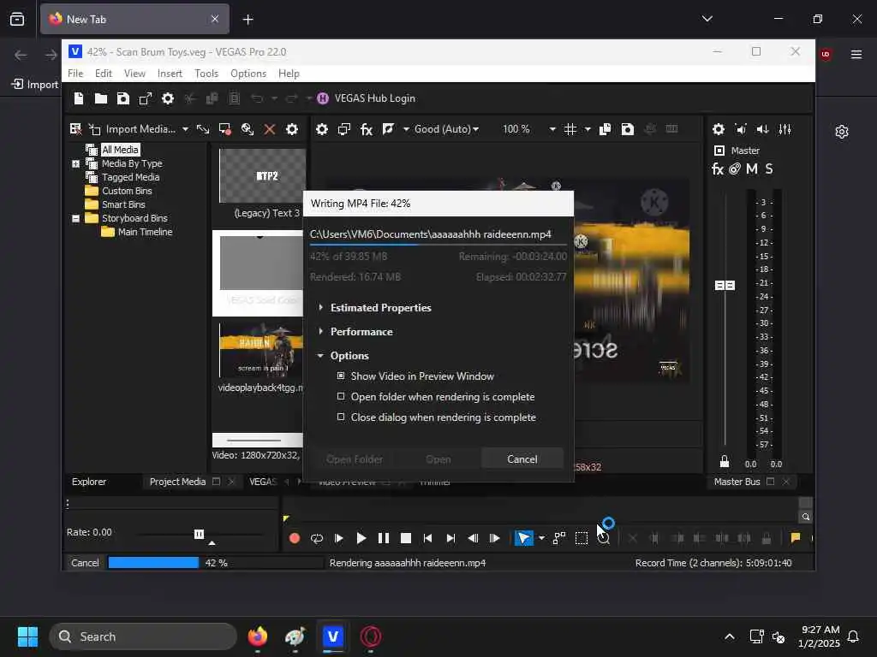Save snapshot to file icon in preview

coord(628,130)
